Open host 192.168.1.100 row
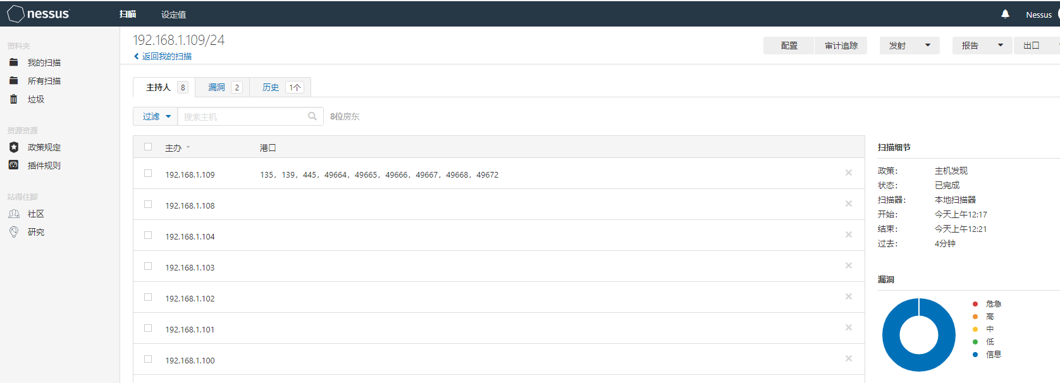Viewport: 1060px width, 383px height. coord(498,359)
